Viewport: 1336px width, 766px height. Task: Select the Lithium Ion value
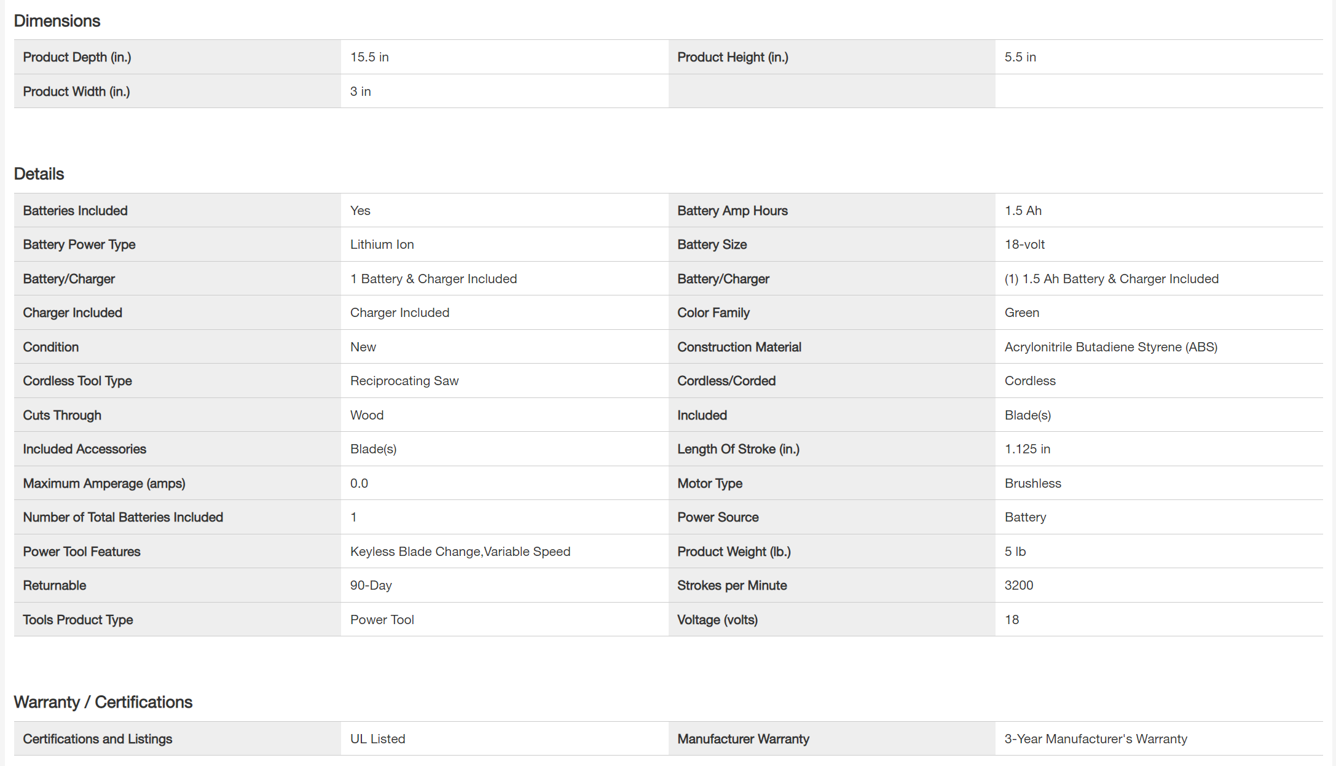point(382,244)
